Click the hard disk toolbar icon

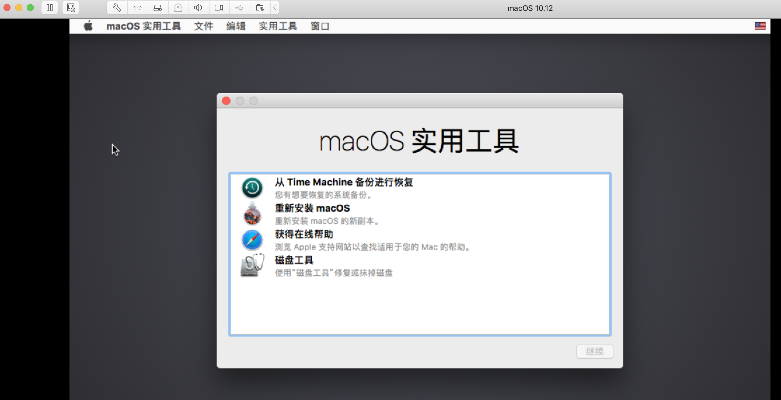158,8
